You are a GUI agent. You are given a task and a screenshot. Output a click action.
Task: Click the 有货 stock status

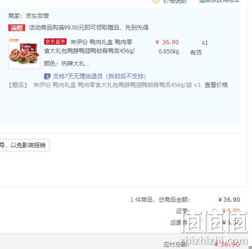(x=196, y=53)
